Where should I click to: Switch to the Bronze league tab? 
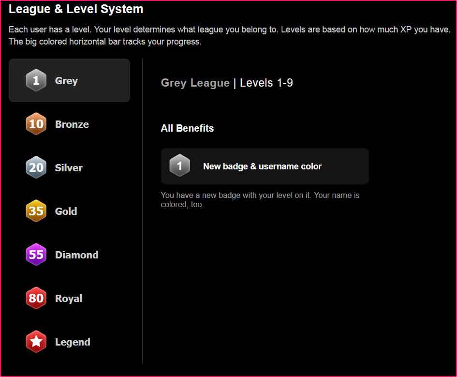[x=72, y=124]
